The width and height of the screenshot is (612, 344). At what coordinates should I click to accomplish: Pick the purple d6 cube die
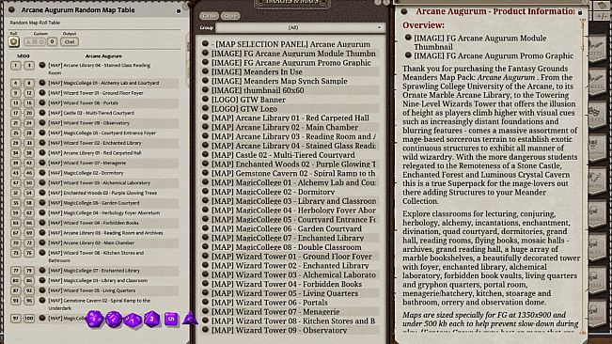tap(171, 319)
